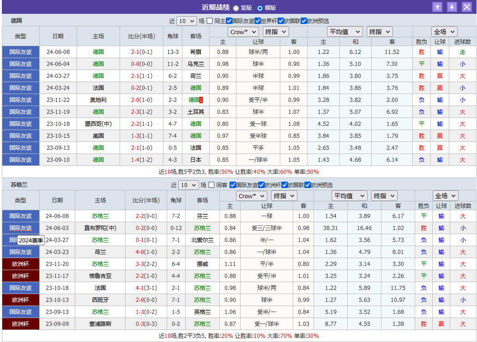
Task: Open the 平均值 dropdown in Scotland section
Action: (350, 195)
